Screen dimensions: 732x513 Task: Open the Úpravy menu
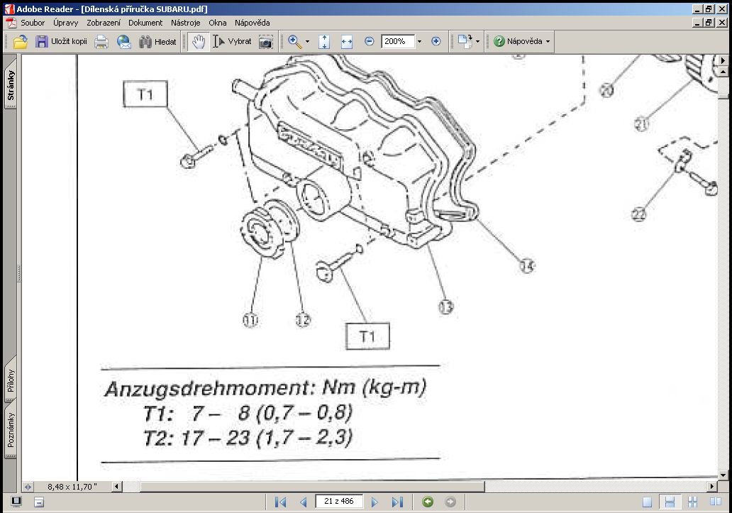click(x=65, y=23)
